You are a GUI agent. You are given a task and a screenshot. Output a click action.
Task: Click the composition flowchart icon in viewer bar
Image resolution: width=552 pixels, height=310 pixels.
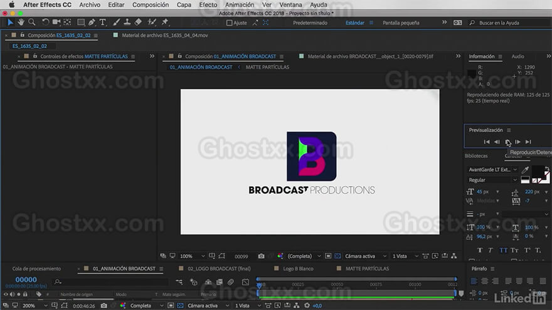tap(454, 256)
